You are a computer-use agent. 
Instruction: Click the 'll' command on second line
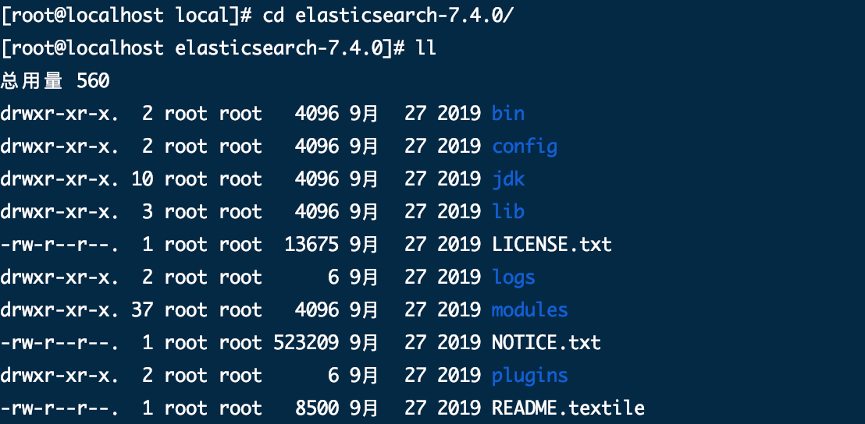coord(426,48)
